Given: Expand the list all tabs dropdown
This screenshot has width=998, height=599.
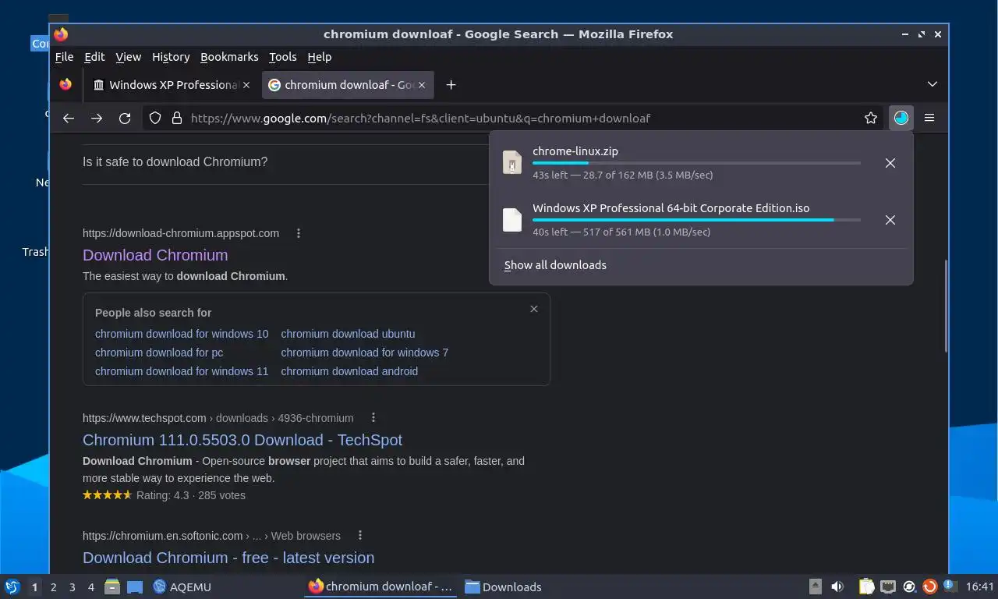Looking at the screenshot, I should point(933,83).
